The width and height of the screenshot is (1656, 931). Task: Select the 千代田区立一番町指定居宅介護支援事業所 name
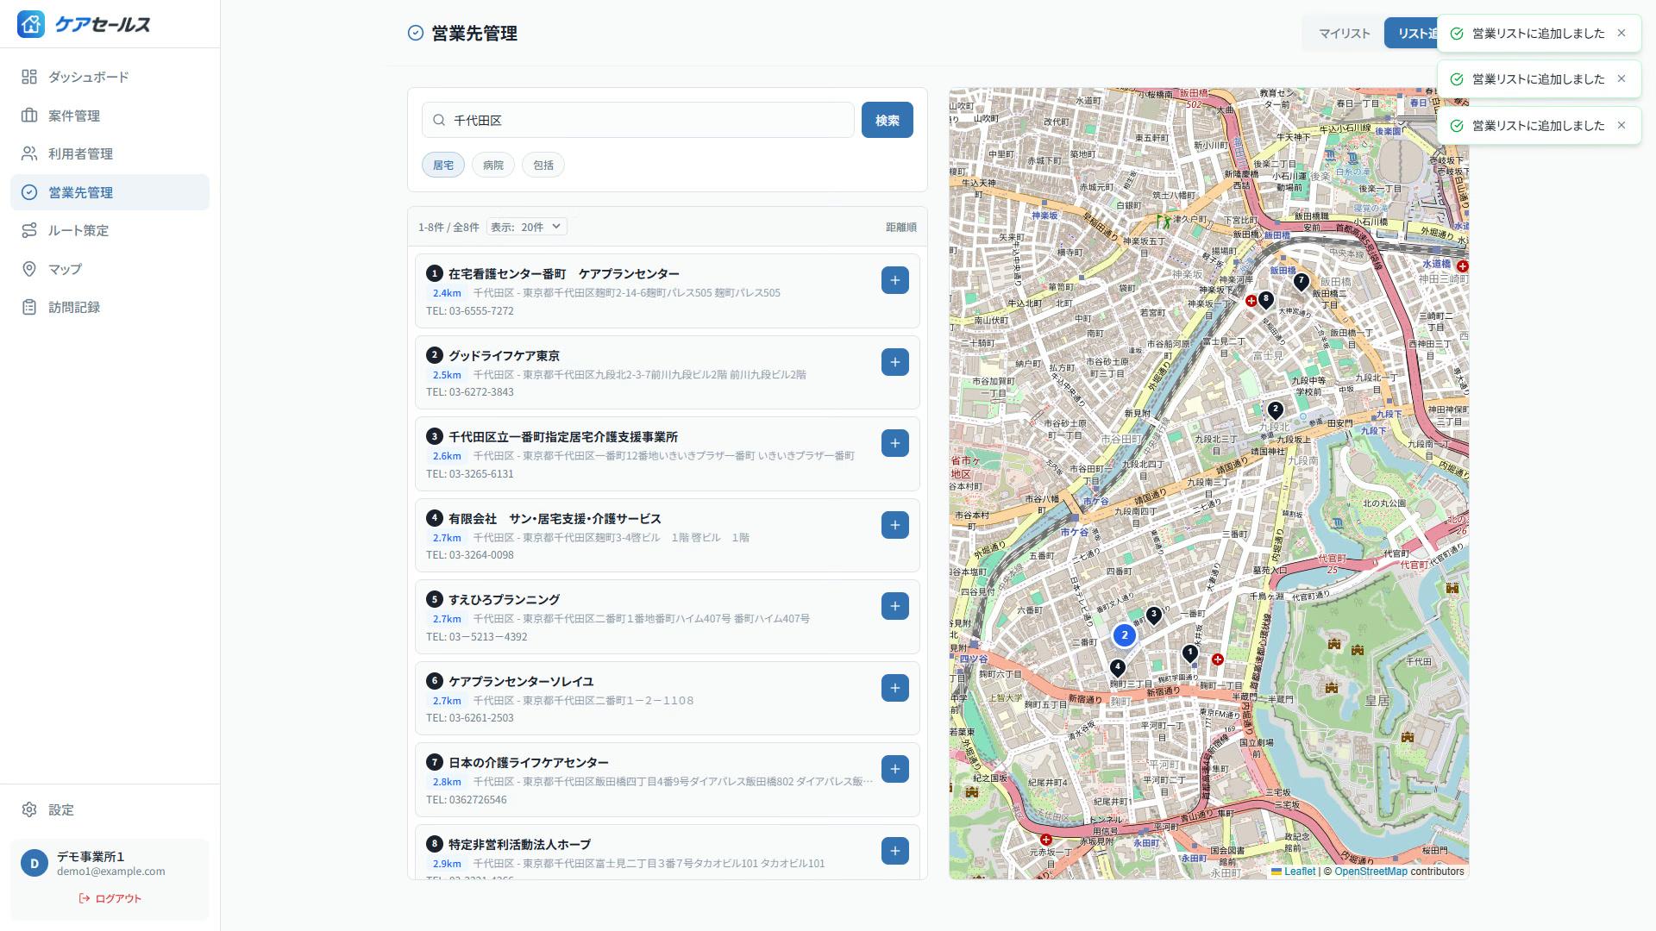tap(563, 436)
